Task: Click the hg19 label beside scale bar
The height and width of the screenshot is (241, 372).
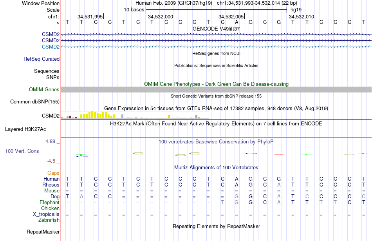Action: [x=296, y=10]
